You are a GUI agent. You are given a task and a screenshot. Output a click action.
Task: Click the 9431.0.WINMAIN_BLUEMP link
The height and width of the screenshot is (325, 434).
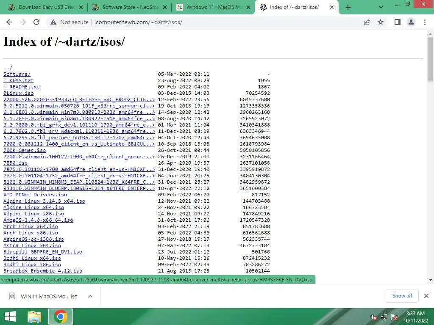[79, 188]
